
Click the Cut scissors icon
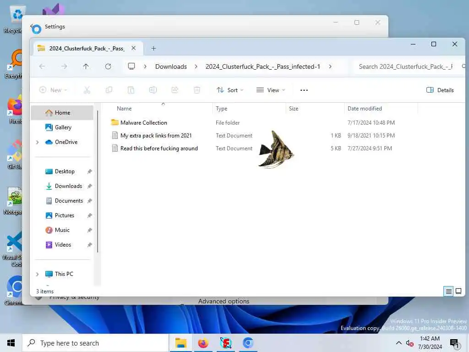click(87, 90)
